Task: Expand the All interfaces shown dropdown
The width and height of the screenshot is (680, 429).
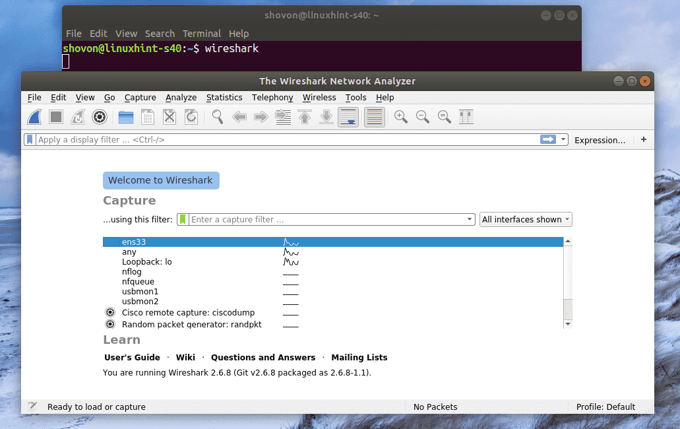Action: tap(525, 220)
